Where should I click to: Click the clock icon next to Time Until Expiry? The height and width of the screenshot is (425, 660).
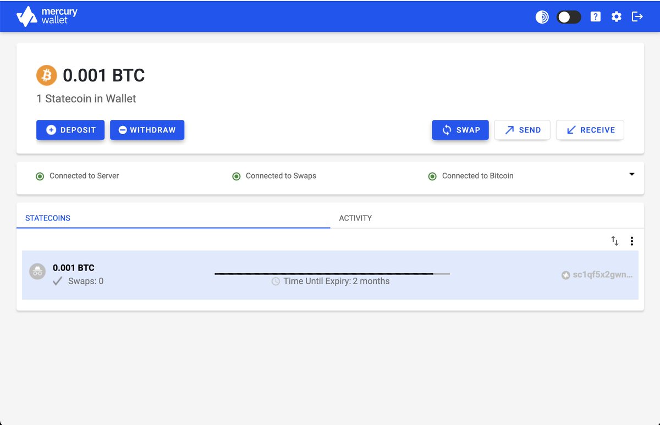tap(276, 282)
